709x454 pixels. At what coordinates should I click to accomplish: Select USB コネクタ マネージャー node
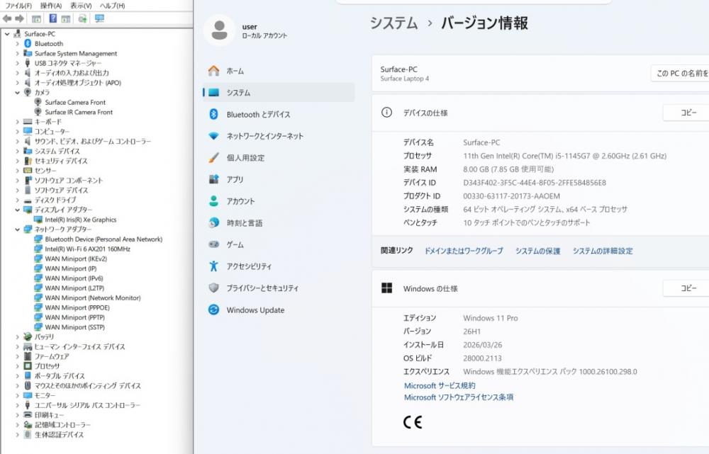point(68,63)
